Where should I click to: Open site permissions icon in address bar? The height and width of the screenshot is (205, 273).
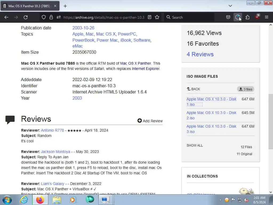click(x=59, y=17)
